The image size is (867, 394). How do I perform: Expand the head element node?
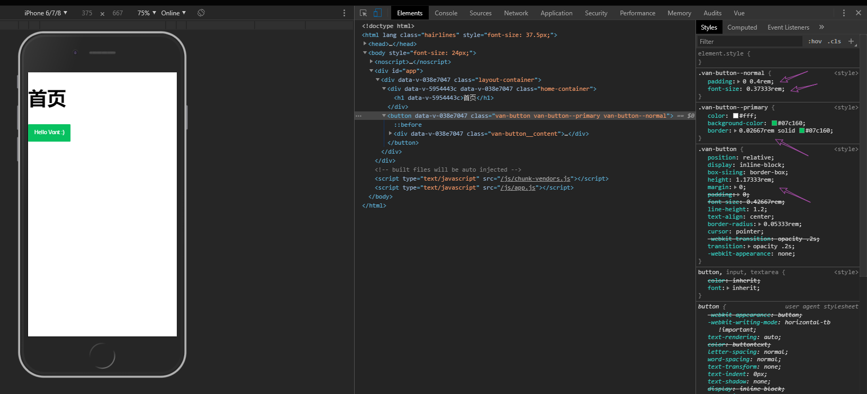tap(365, 44)
